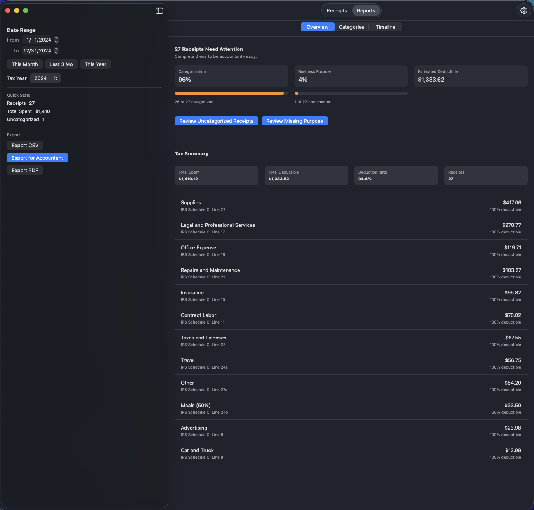Click the To date stepper arrows
This screenshot has width=534, height=510.
coord(56,50)
